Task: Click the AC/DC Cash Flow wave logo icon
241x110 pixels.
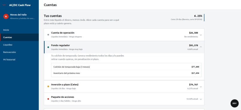Action: tap(4, 5)
